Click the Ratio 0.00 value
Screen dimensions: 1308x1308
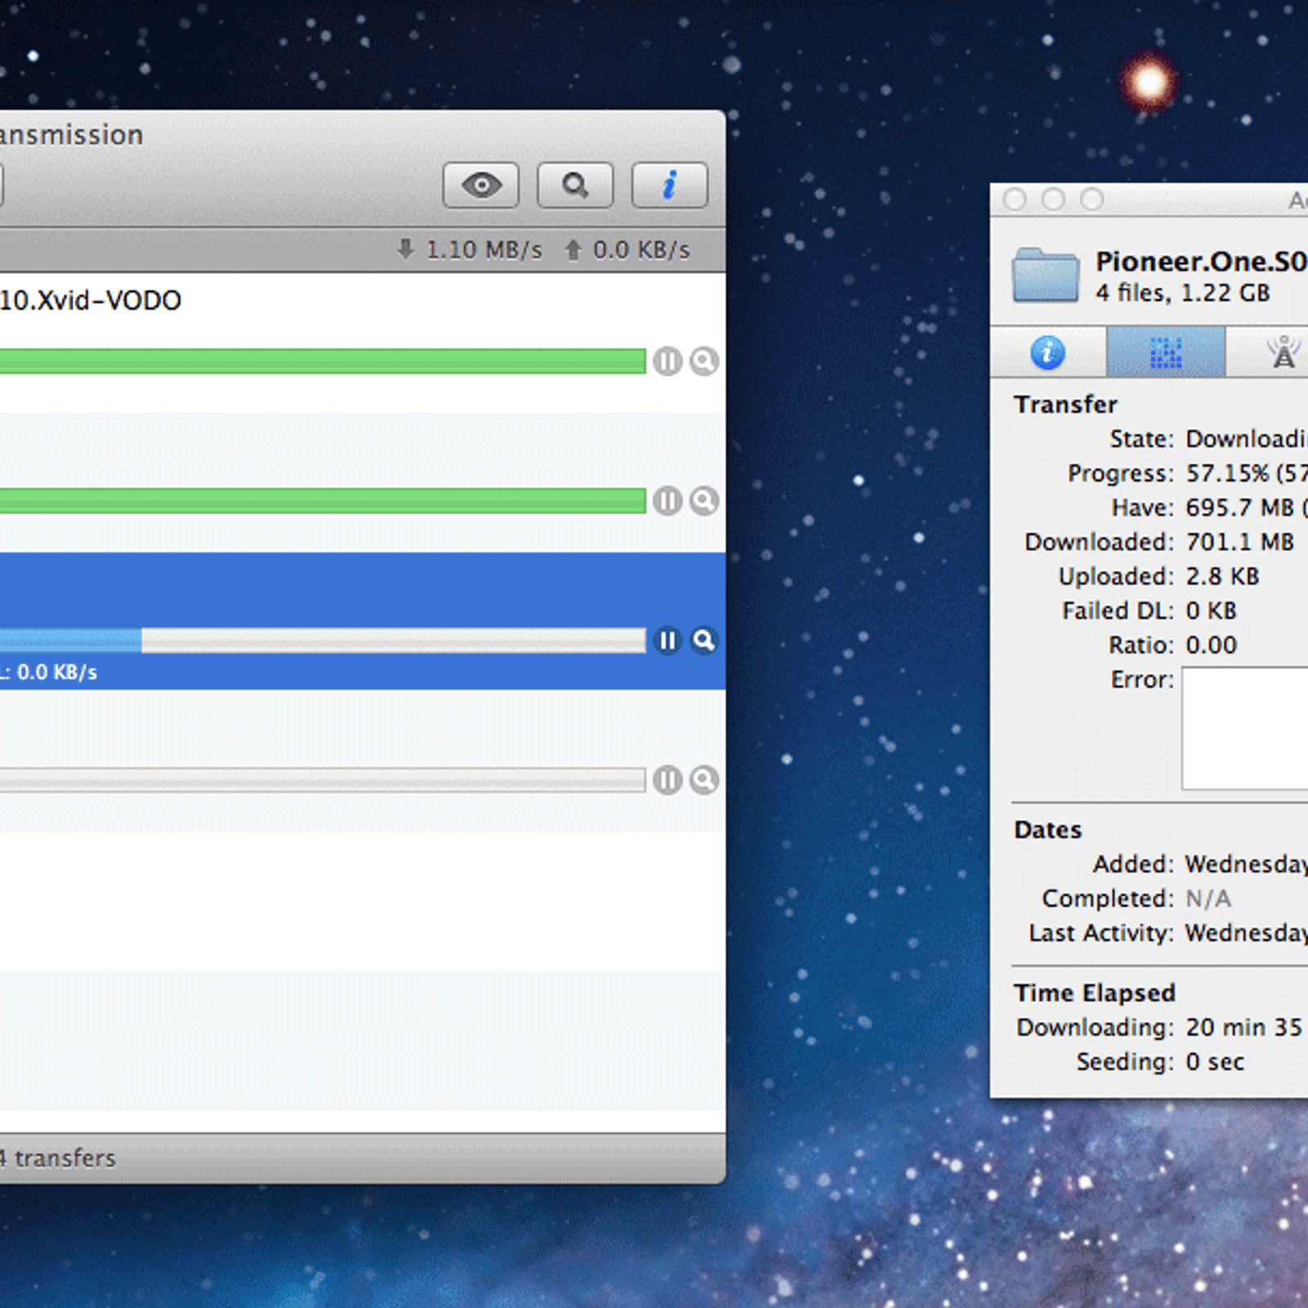(1212, 645)
